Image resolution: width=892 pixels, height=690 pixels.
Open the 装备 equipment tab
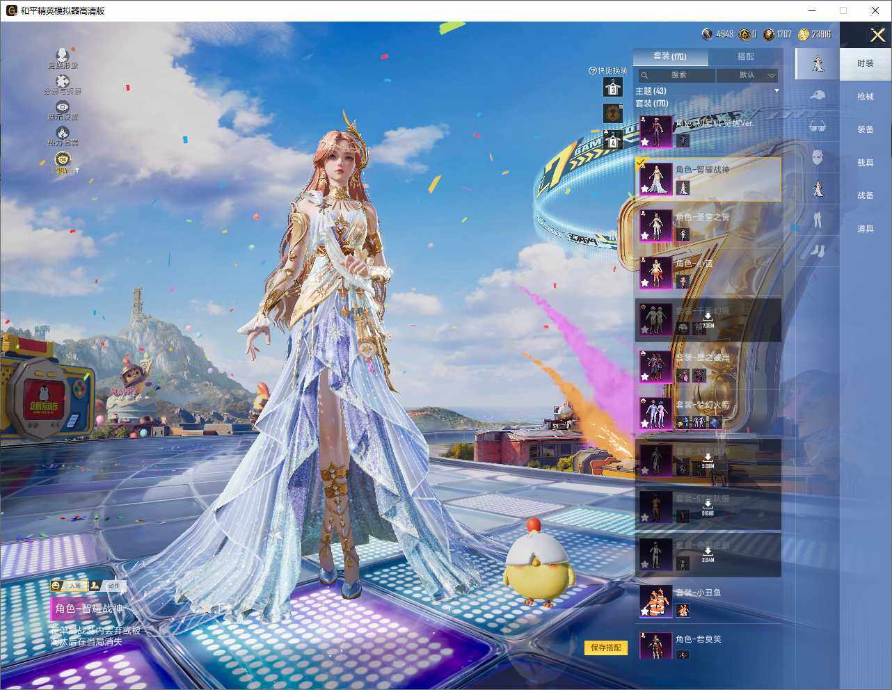pos(866,129)
